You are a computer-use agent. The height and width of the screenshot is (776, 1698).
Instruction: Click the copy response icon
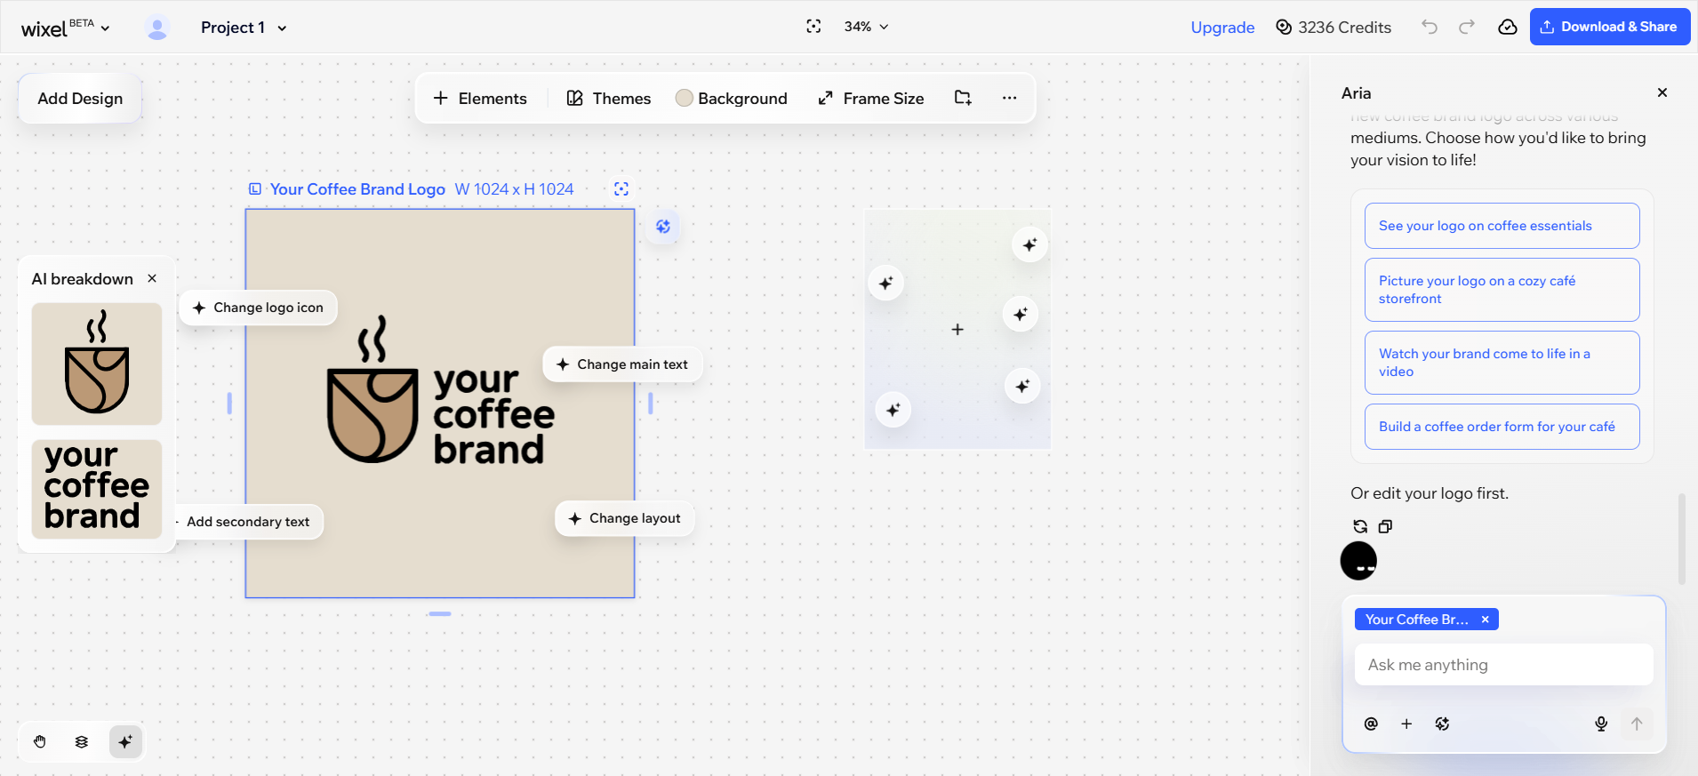coord(1385,526)
